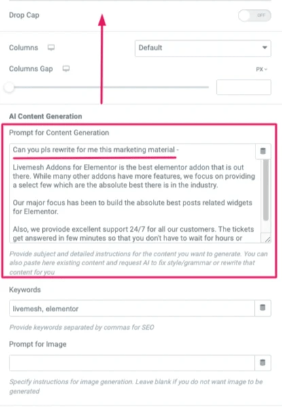Click the dynamic tags icon on content prompt
The height and width of the screenshot is (408, 282).
click(263, 151)
